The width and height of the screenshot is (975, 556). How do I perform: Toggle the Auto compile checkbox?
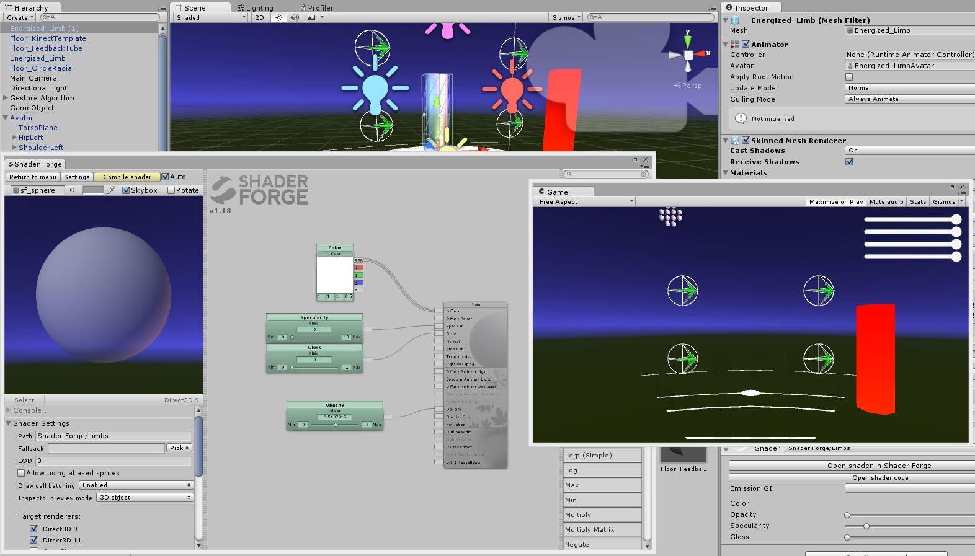click(x=165, y=177)
